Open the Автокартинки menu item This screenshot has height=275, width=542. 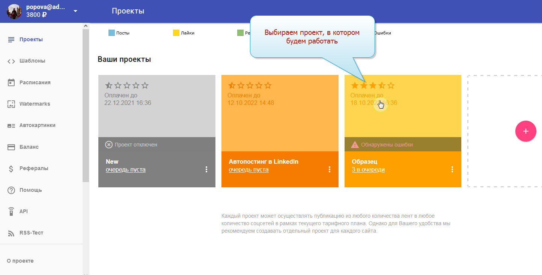pyautogui.click(x=37, y=125)
